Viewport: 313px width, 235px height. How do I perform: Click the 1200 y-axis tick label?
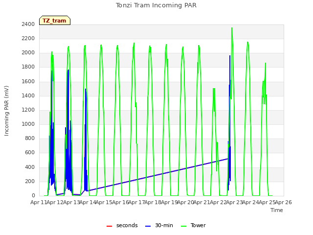(x=28, y=110)
